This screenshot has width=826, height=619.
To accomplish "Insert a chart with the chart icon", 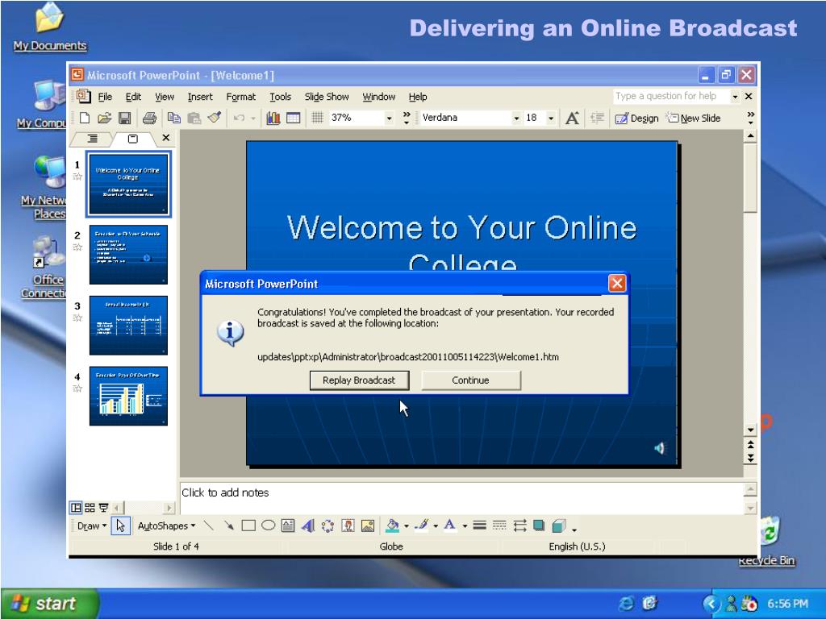I will click(x=273, y=118).
